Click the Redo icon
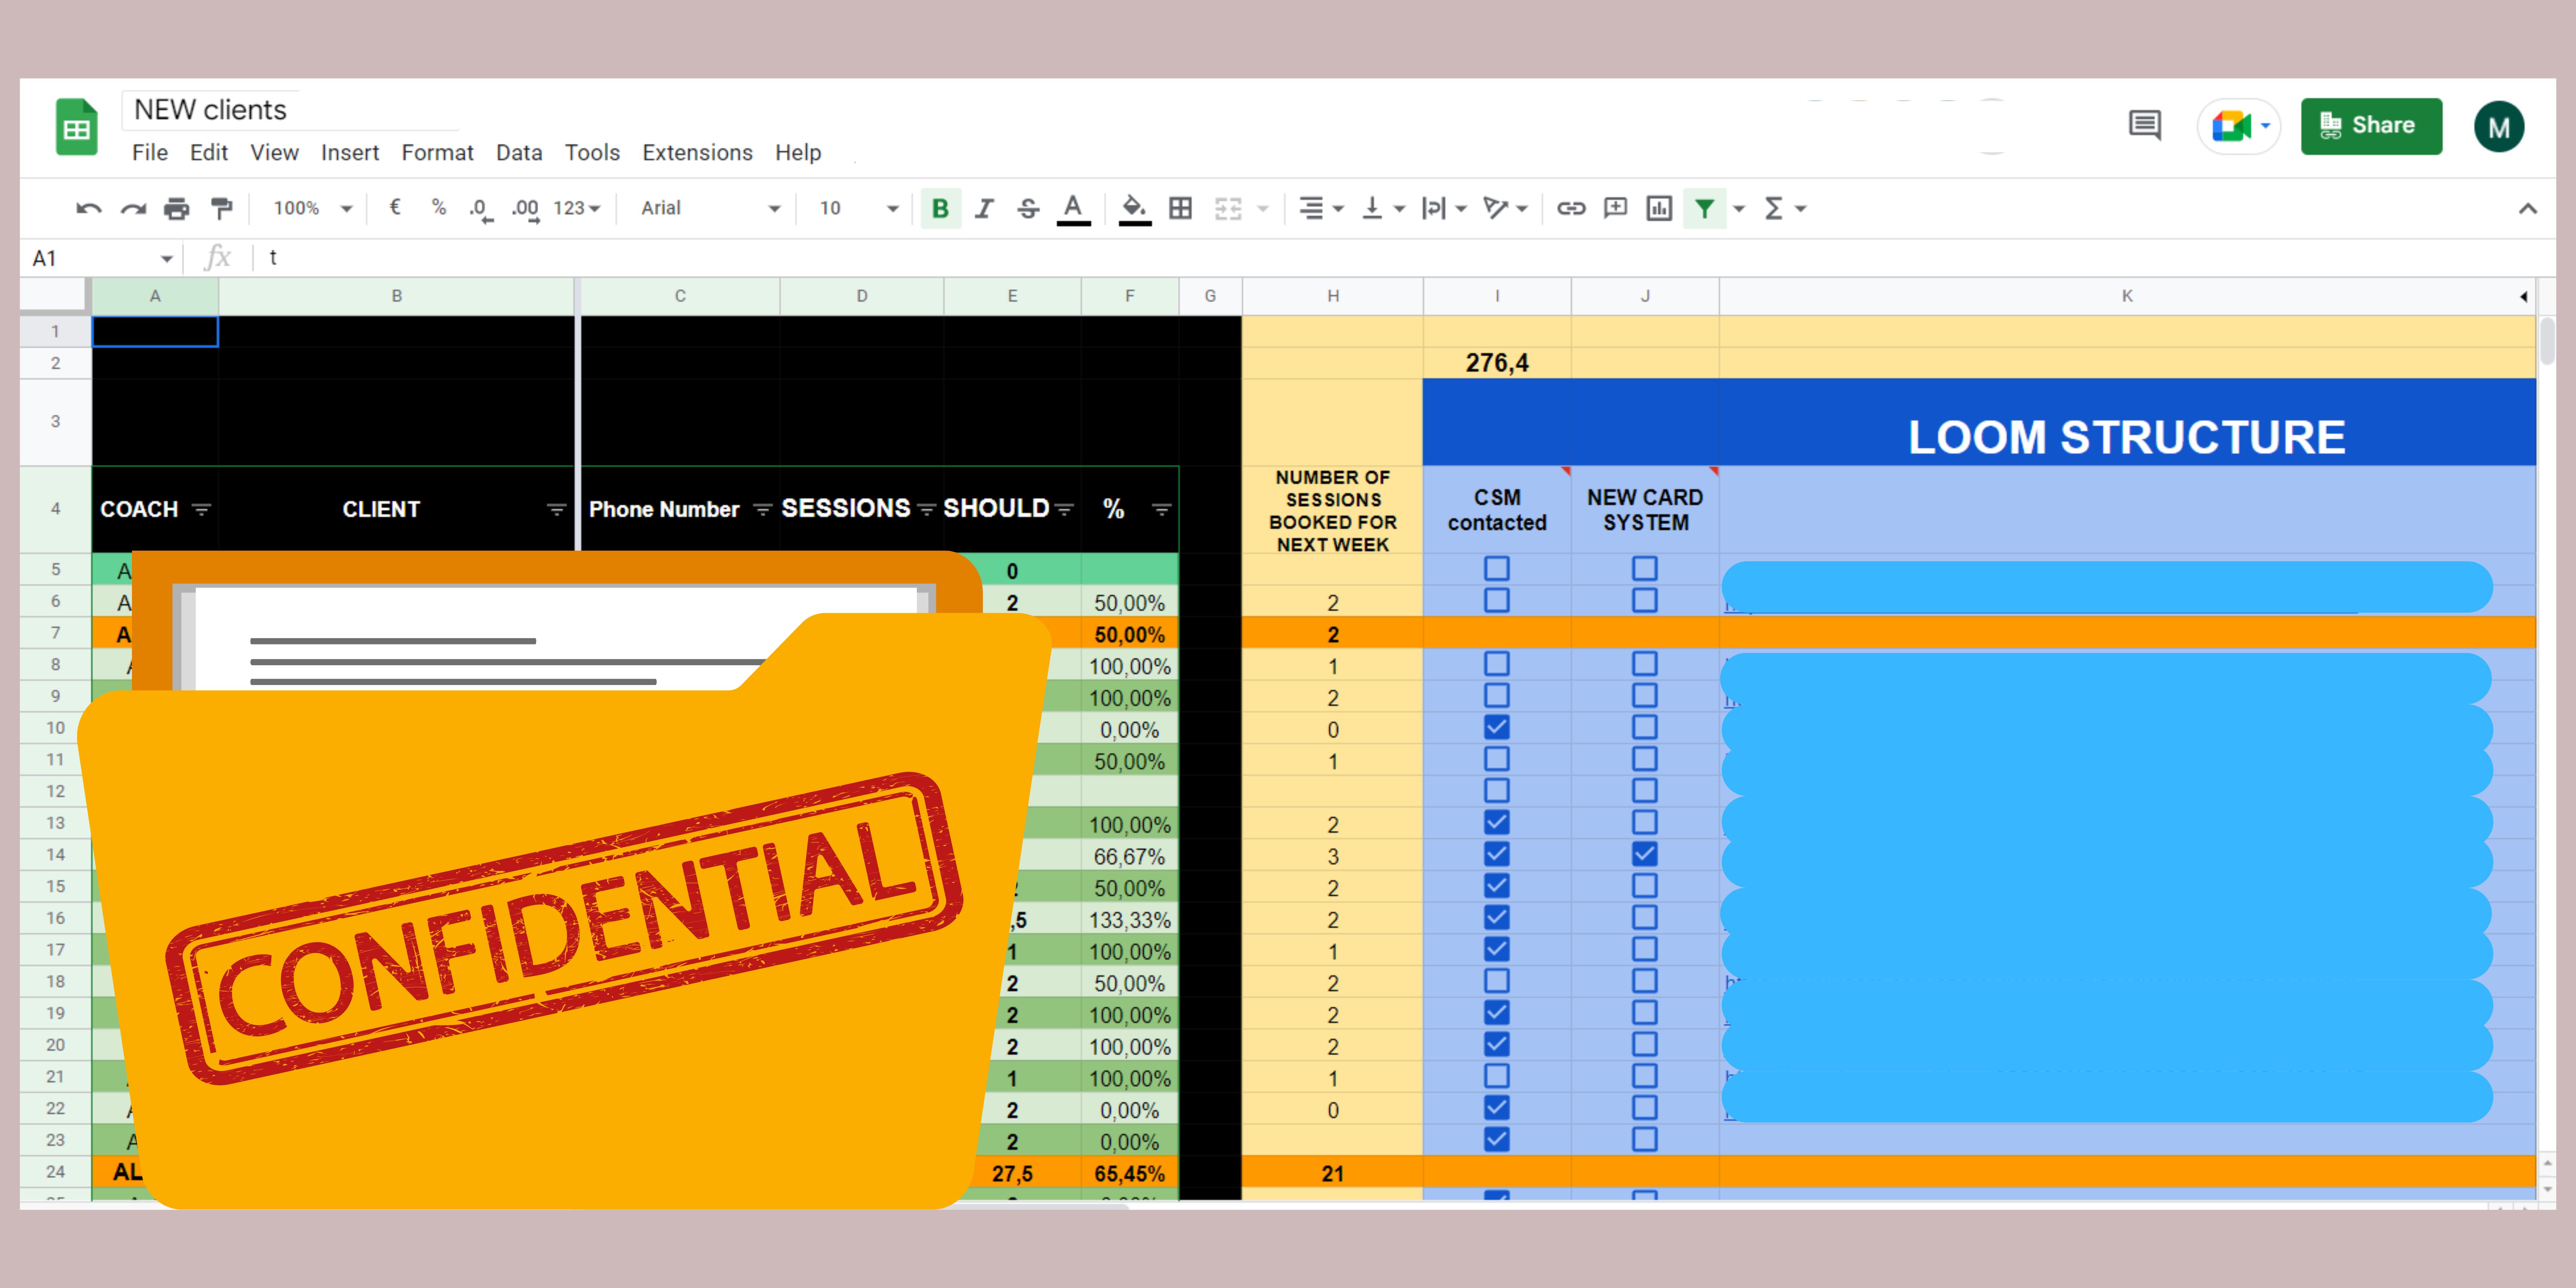This screenshot has height=1288, width=2576. [x=133, y=208]
